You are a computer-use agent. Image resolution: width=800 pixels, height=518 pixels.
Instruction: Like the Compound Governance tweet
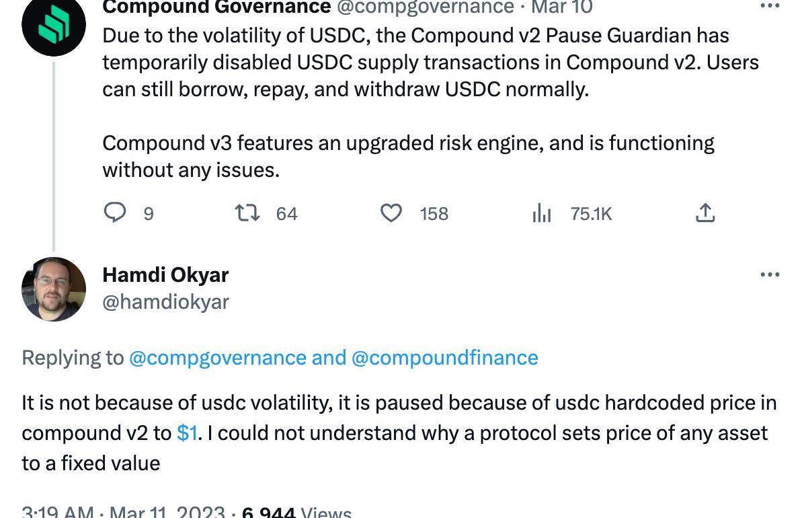(x=391, y=213)
